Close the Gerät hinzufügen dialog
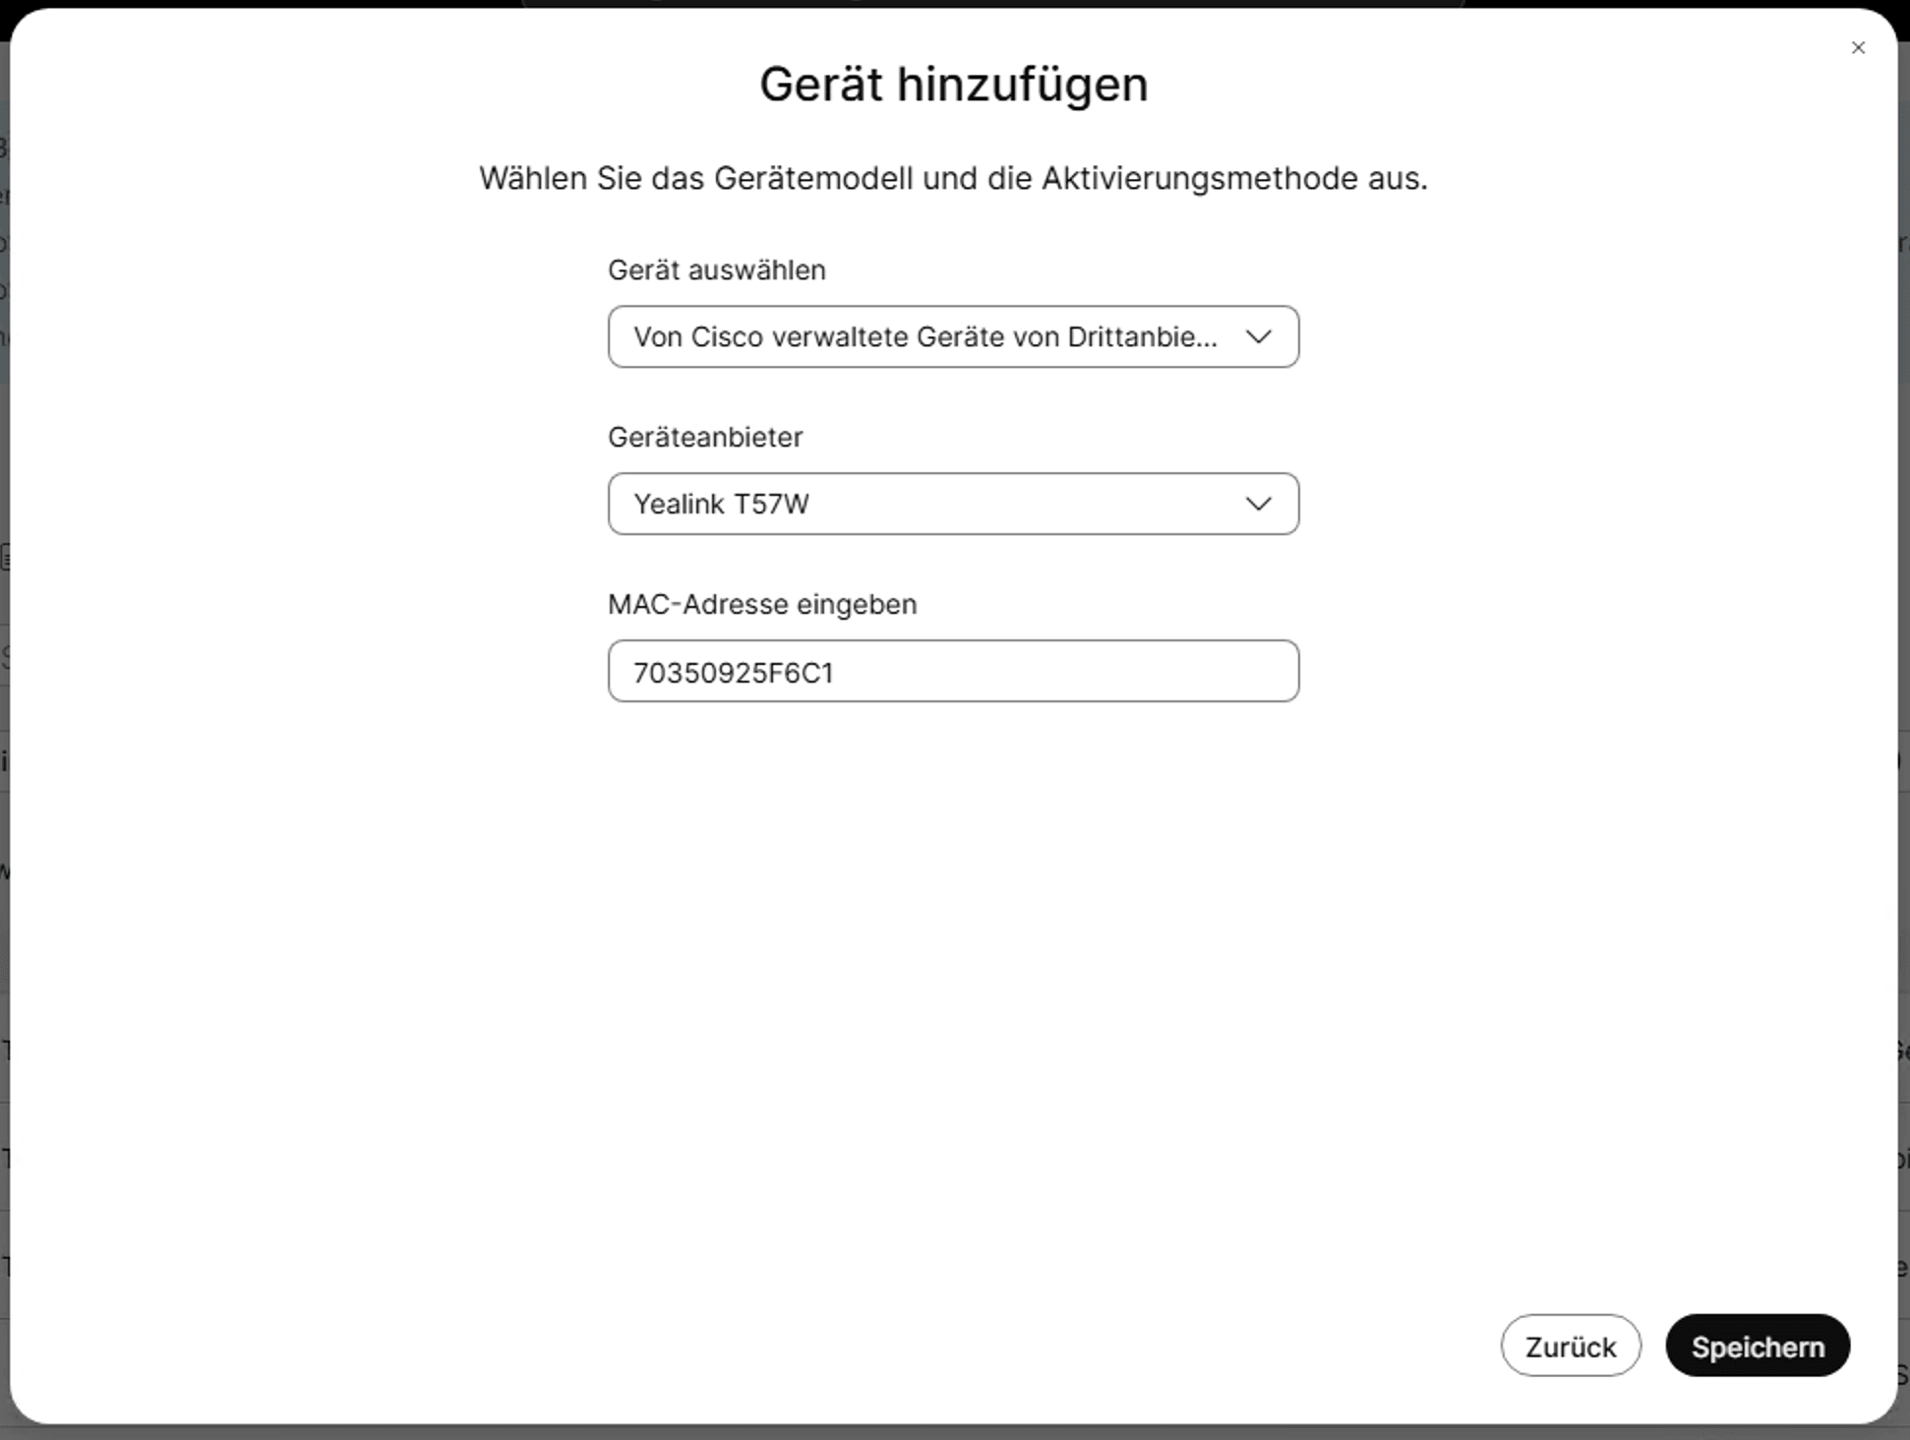 pos(1857,48)
